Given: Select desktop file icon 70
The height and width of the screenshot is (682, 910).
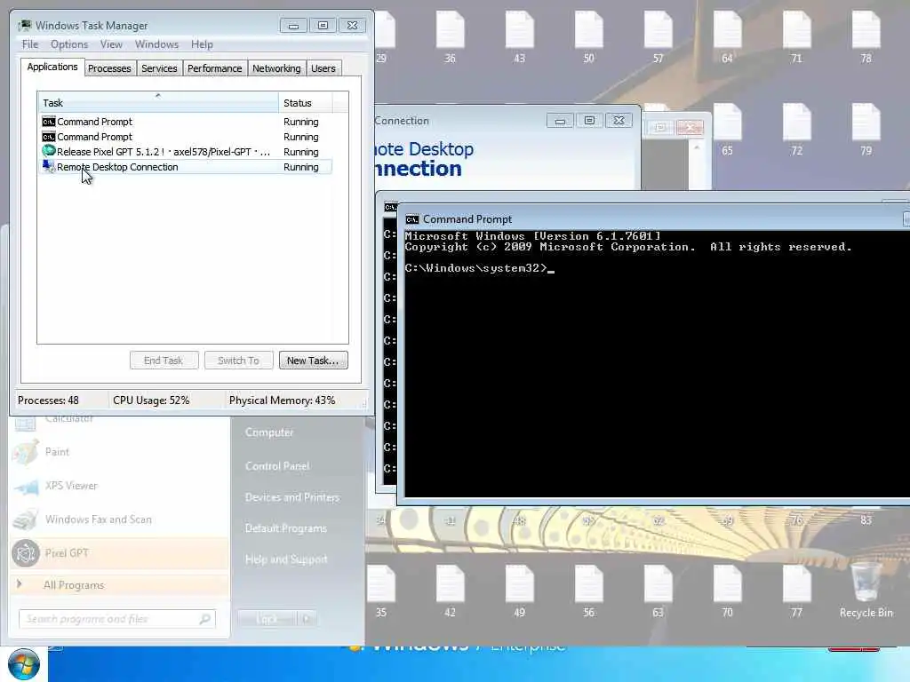Looking at the screenshot, I should click(727, 584).
